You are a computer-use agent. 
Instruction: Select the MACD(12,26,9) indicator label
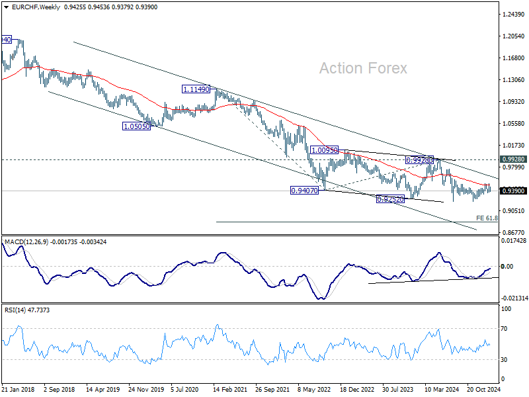[x=26, y=242]
